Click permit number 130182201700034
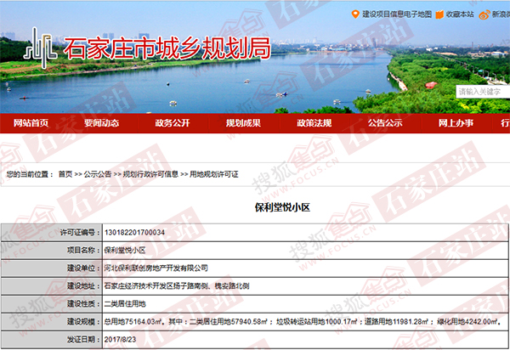The width and height of the screenshot is (510, 350). click(x=134, y=233)
